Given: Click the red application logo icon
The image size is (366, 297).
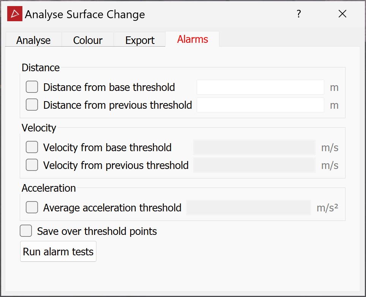Looking at the screenshot, I should pyautogui.click(x=15, y=14).
